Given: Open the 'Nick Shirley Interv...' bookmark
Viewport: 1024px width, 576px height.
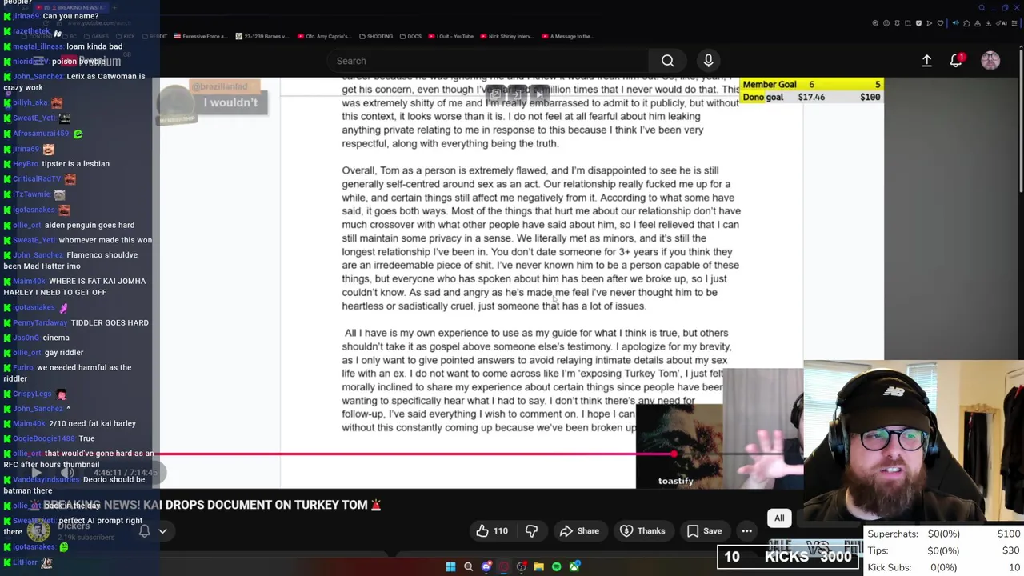Looking at the screenshot, I should pos(506,36).
